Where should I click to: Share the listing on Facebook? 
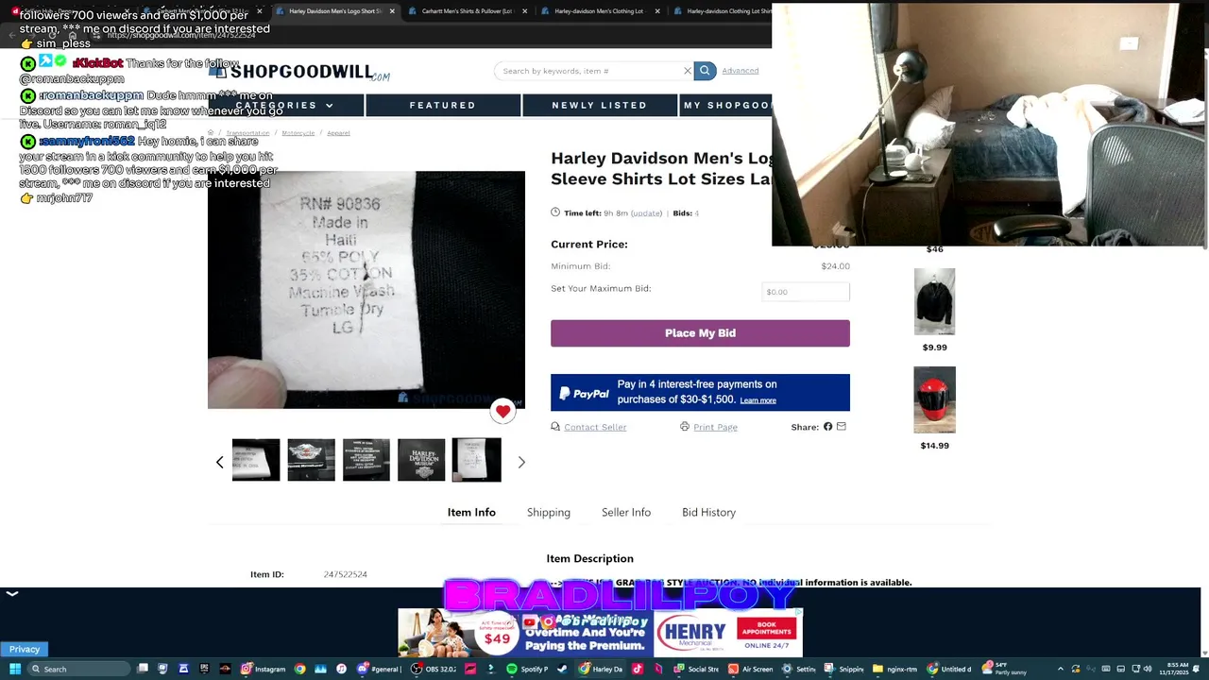pyautogui.click(x=828, y=427)
